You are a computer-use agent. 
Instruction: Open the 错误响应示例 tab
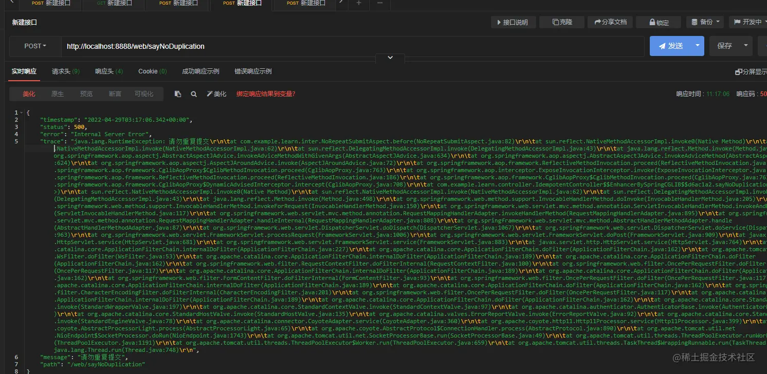tap(253, 71)
